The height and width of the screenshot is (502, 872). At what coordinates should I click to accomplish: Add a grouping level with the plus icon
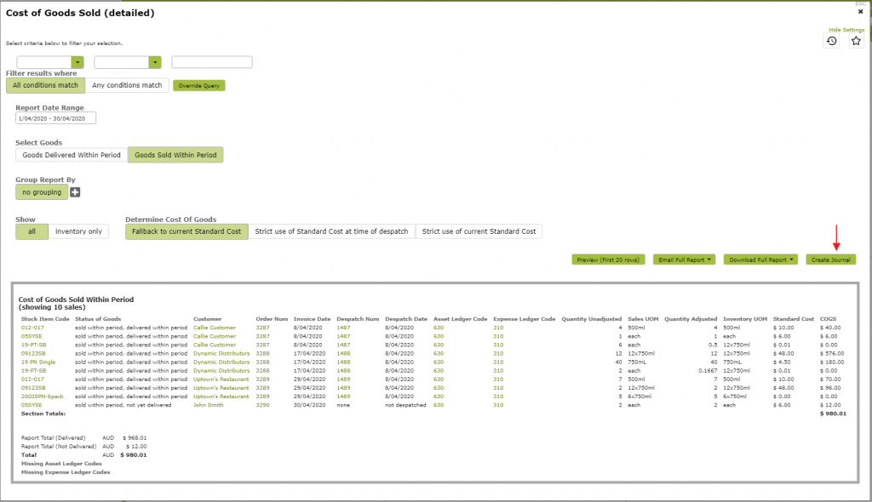point(75,192)
